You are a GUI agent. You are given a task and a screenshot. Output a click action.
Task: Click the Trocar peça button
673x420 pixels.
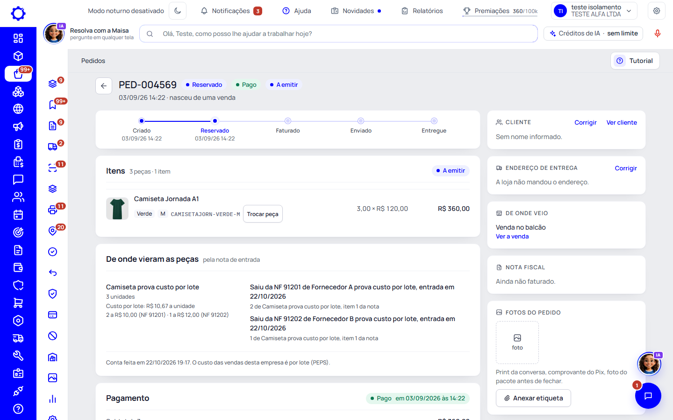point(263,214)
